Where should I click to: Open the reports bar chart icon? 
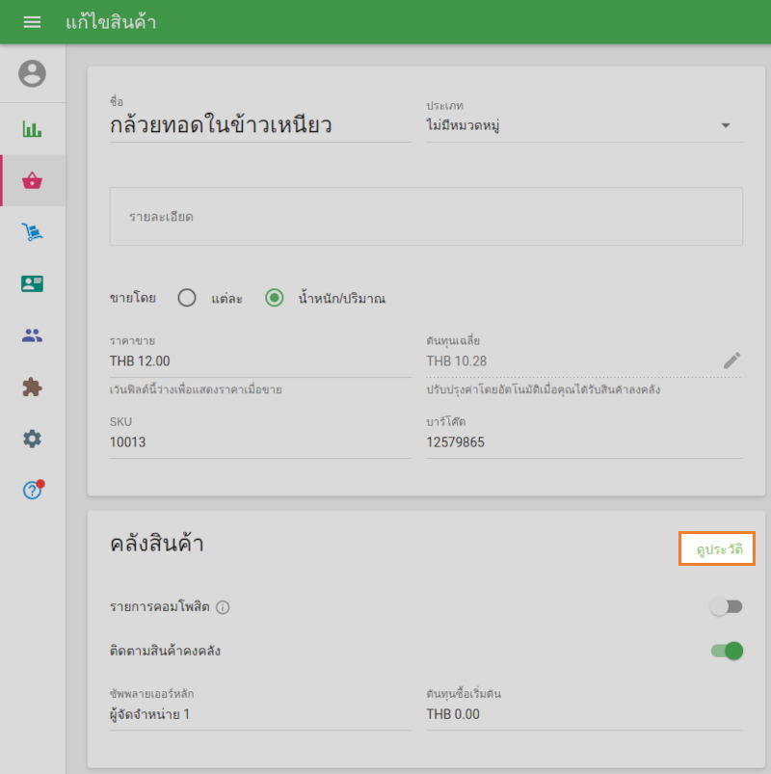[32, 129]
